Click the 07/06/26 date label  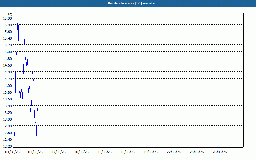pos(59,152)
